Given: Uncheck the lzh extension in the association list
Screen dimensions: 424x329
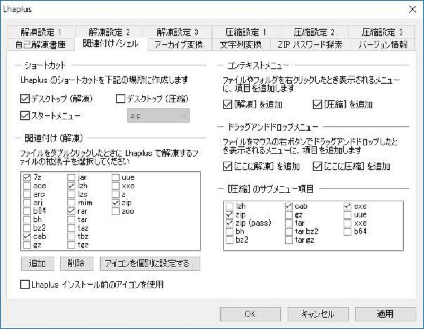Looking at the screenshot, I should [72, 186].
